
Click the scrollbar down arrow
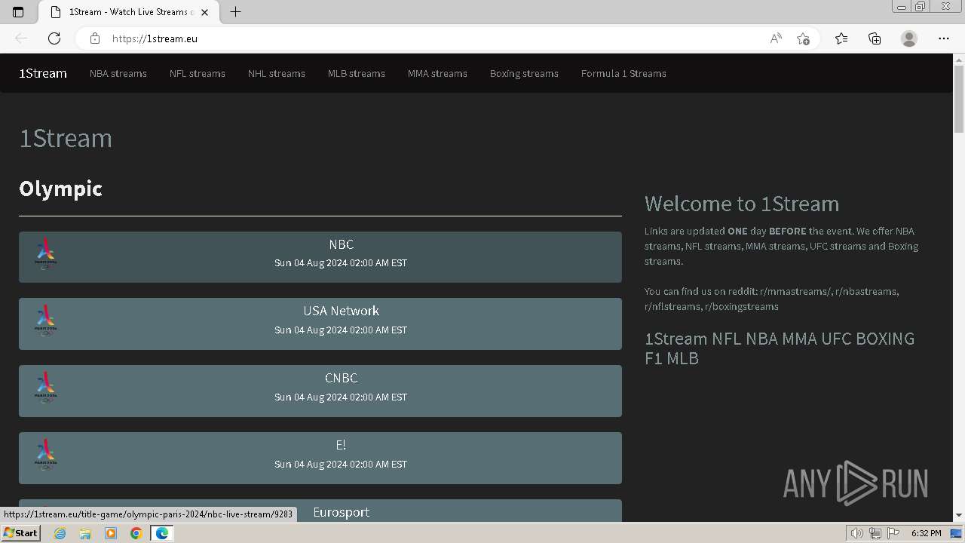[x=959, y=515]
